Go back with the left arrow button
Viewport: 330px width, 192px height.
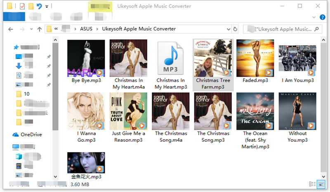click(11, 29)
